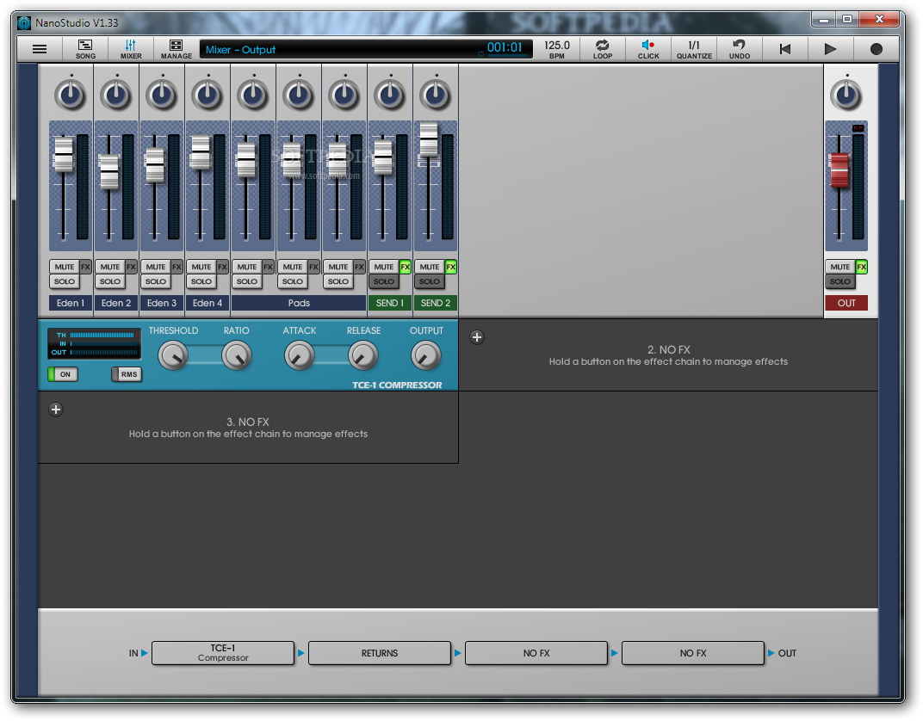Viewport: 923px width, 721px height.
Task: Add an effect to slot 3
Action: [x=56, y=410]
